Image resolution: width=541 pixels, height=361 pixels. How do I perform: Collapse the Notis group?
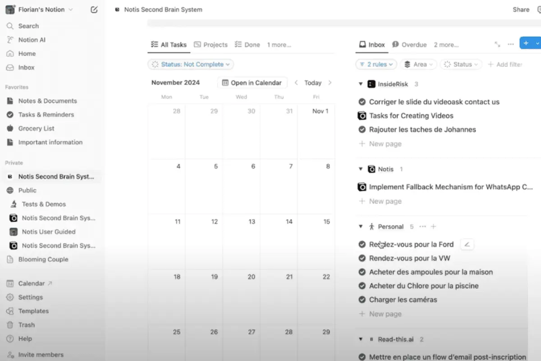(x=361, y=169)
